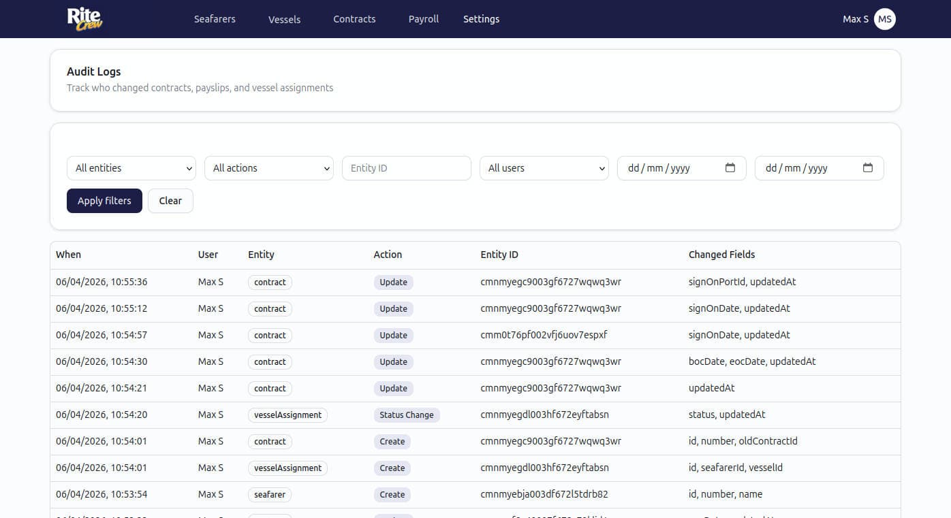Open the MS user avatar
This screenshot has width=951, height=518.
coord(884,19)
